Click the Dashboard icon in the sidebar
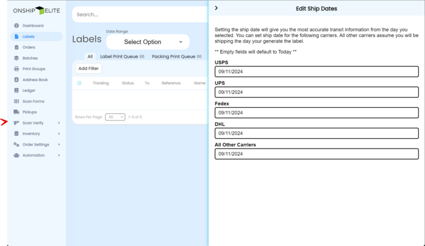The height and width of the screenshot is (246, 425). coord(16,26)
